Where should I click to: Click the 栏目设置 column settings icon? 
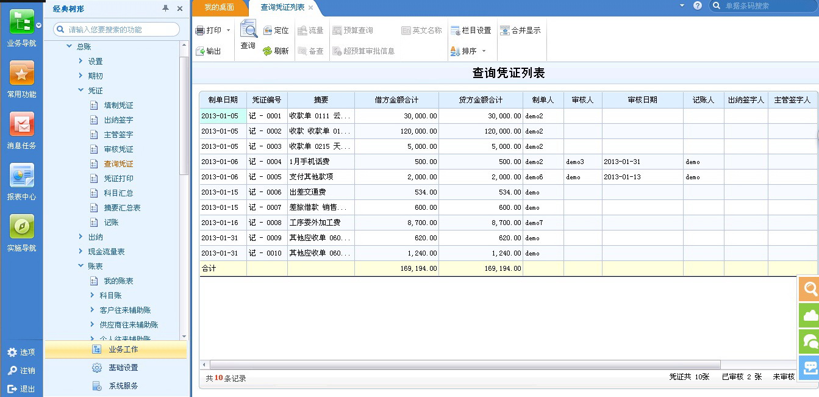tap(456, 30)
